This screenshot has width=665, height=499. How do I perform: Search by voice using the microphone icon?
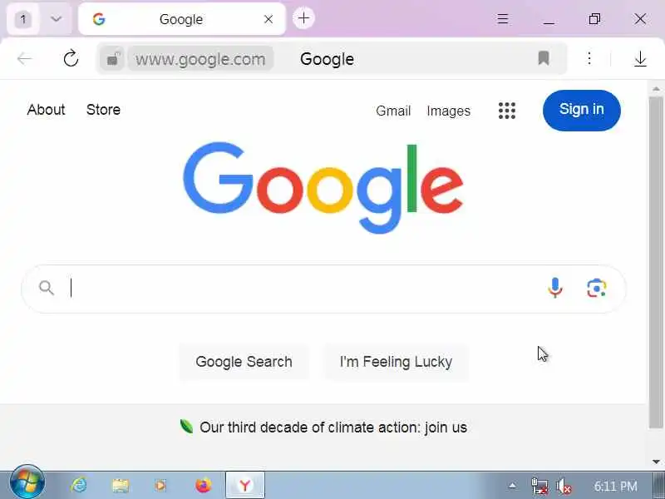point(554,288)
